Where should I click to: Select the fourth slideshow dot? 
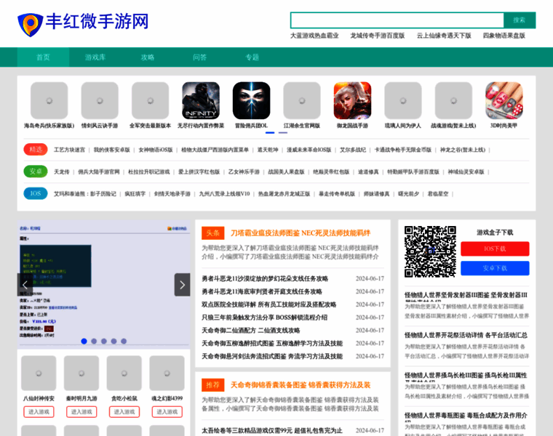tap(114, 341)
